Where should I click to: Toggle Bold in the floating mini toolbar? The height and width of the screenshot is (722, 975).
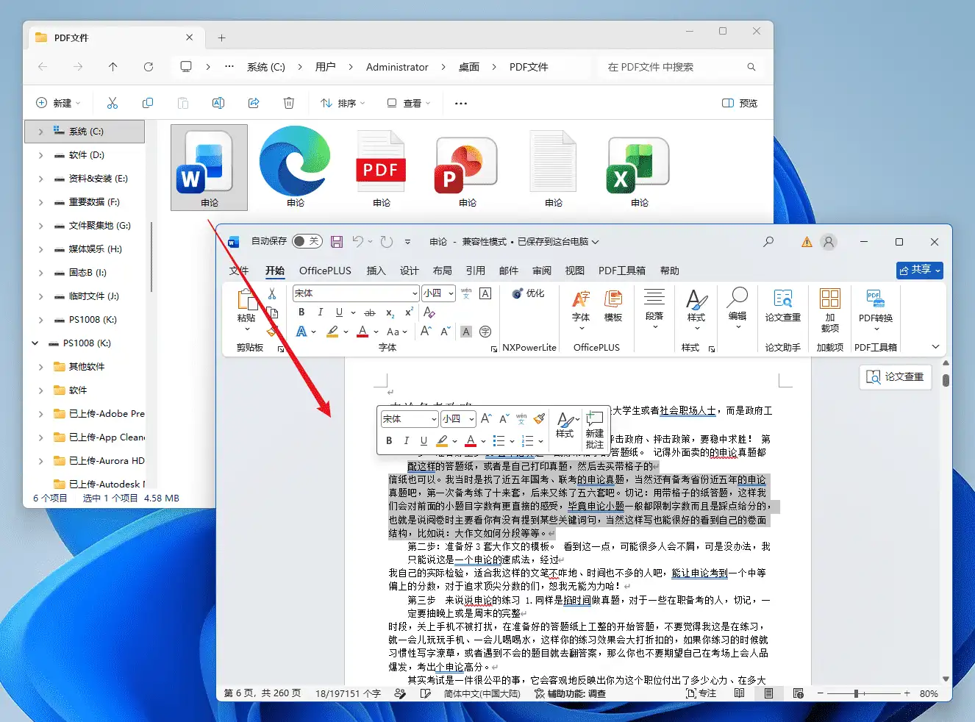coord(389,441)
